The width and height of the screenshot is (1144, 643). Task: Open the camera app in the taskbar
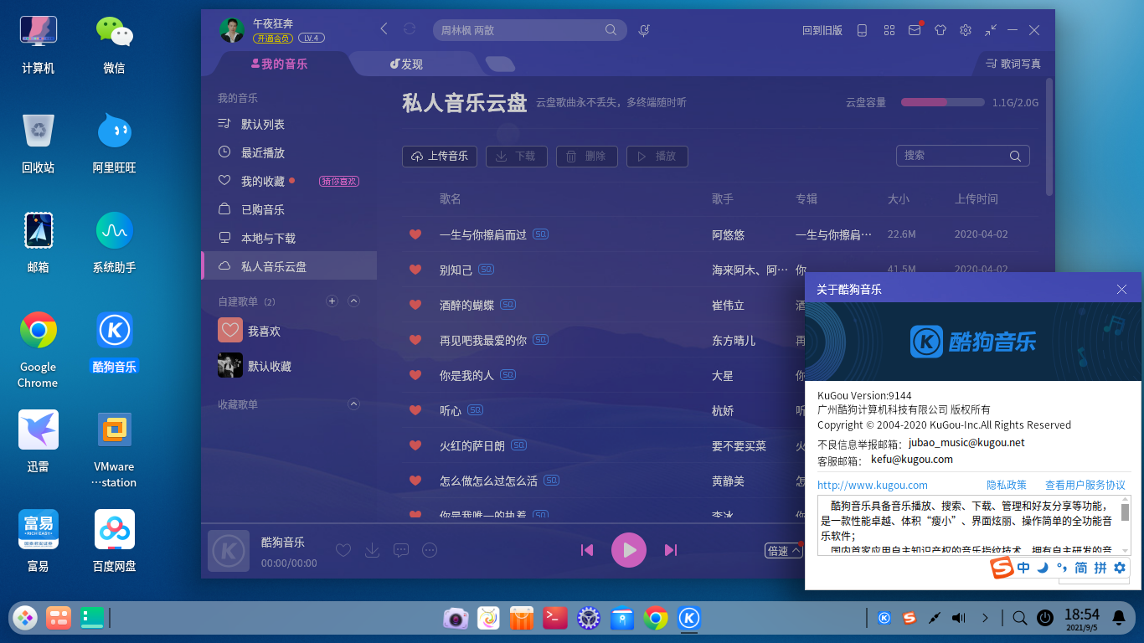(x=456, y=618)
